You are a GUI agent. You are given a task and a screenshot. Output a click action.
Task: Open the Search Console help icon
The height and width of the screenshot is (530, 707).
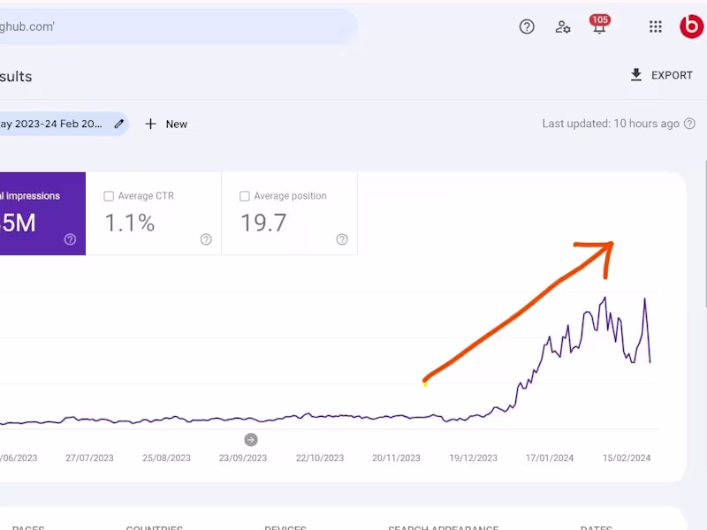point(527,26)
